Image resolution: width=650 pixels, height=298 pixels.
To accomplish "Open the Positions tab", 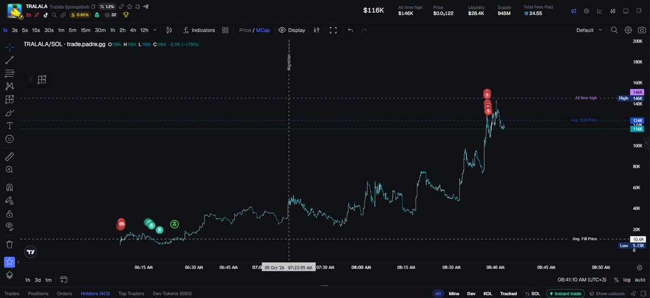I will (38, 294).
